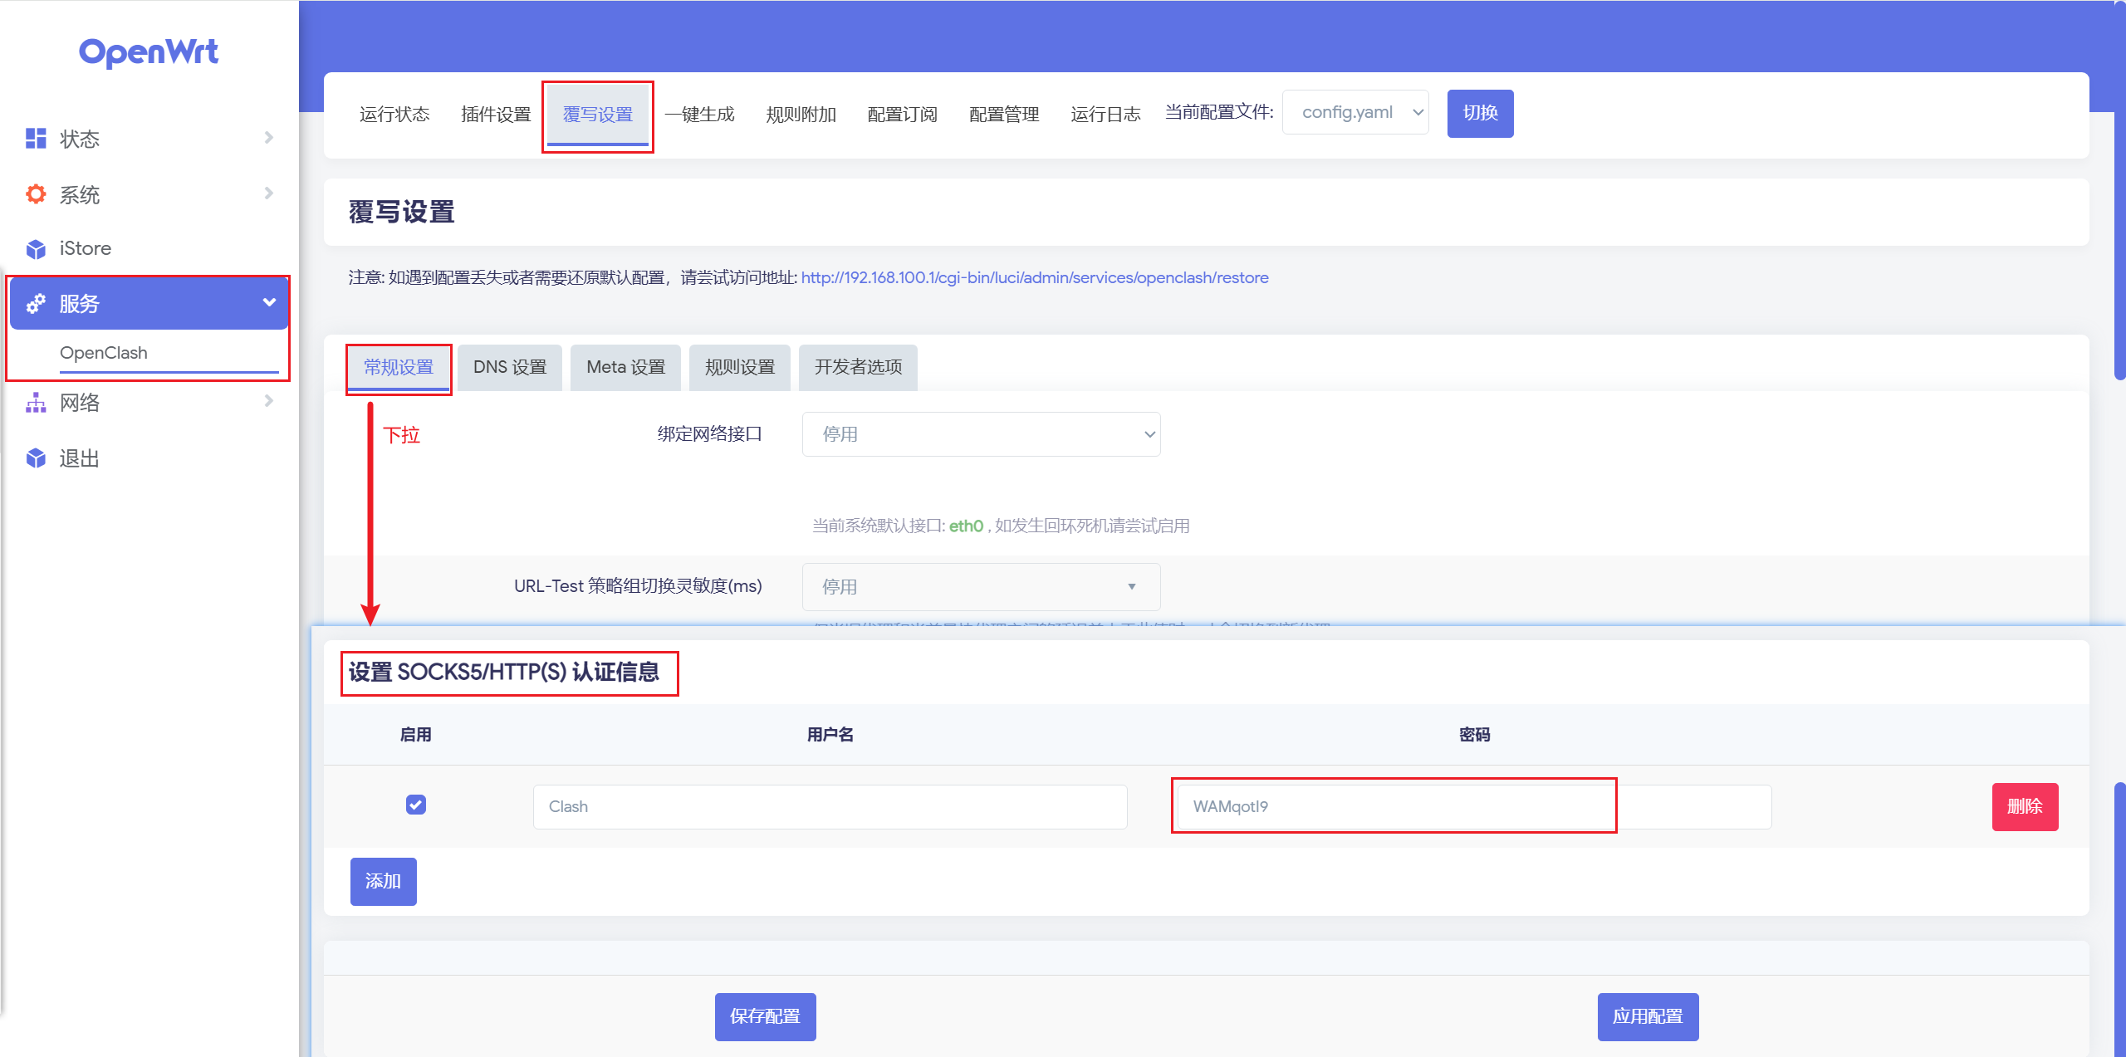Click the iStore cube icon
2126x1057 pixels.
[36, 249]
